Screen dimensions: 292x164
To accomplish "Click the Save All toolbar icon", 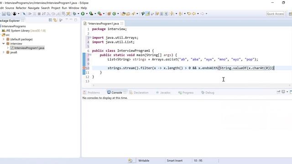I will tap(9, 14).
